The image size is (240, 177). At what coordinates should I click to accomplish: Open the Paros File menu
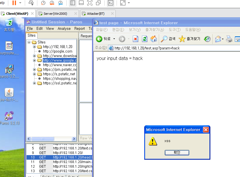point(30,29)
